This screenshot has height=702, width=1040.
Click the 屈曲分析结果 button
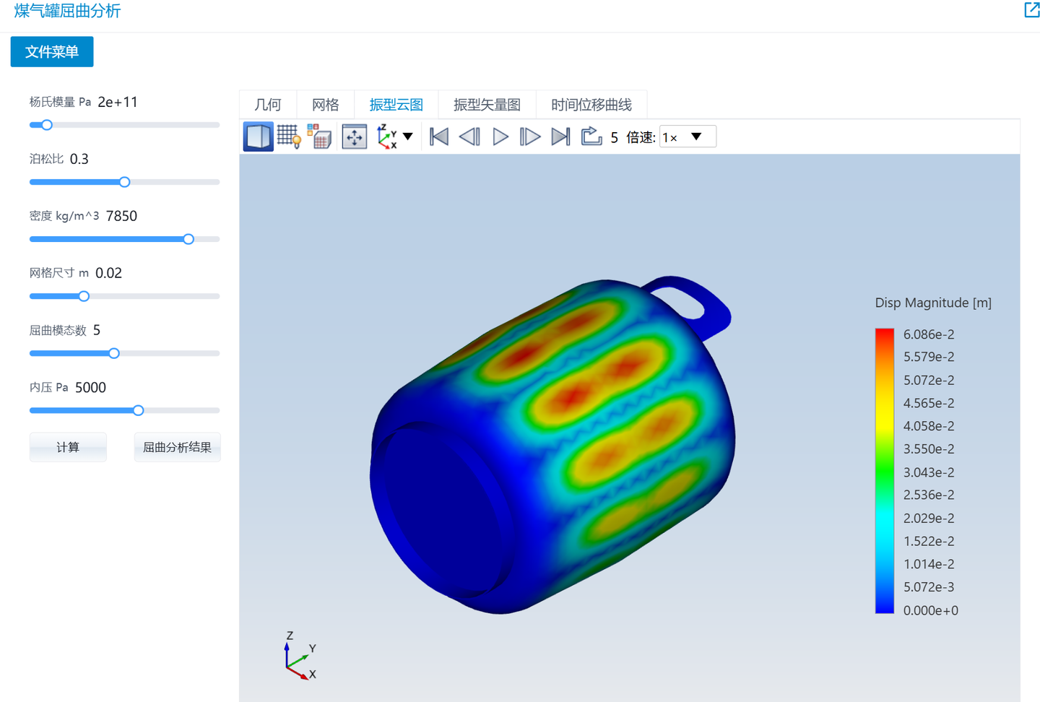click(177, 447)
